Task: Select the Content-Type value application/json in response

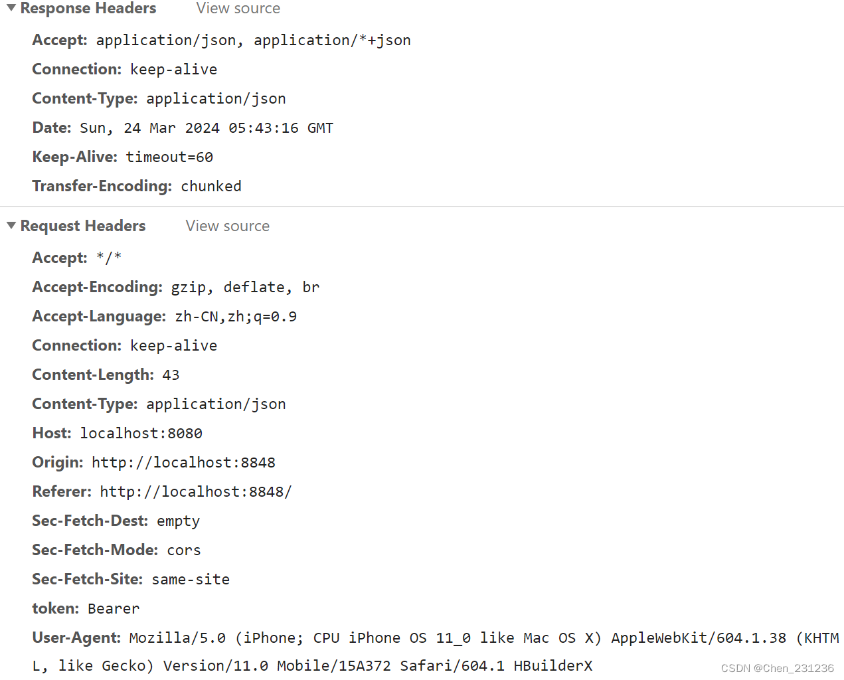Action: (216, 98)
